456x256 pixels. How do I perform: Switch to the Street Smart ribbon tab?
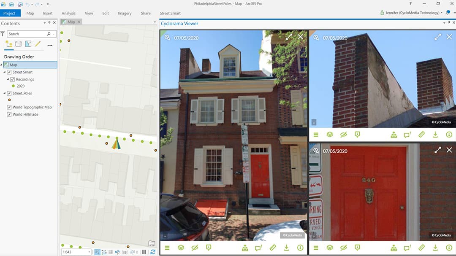point(170,13)
